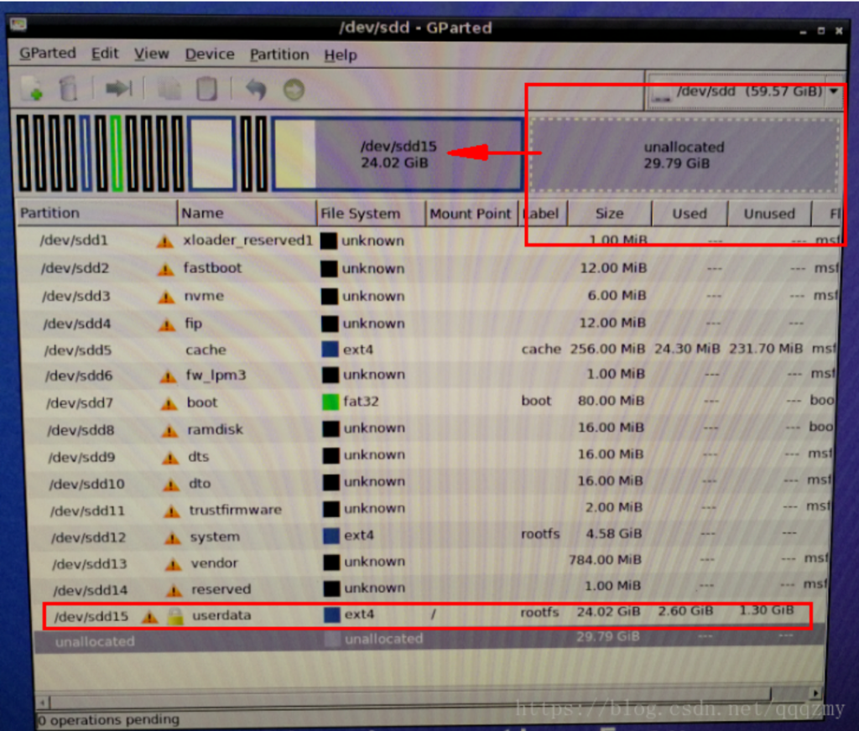The width and height of the screenshot is (859, 731).
Task: Open the Partition menu
Action: pyautogui.click(x=279, y=54)
